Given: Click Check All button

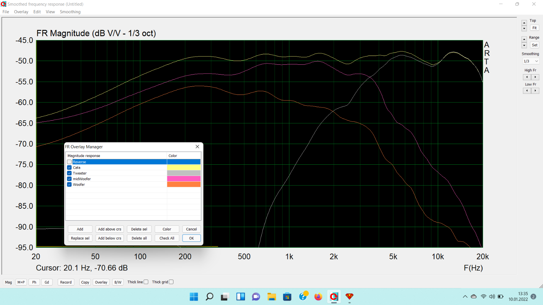Looking at the screenshot, I should [x=167, y=238].
